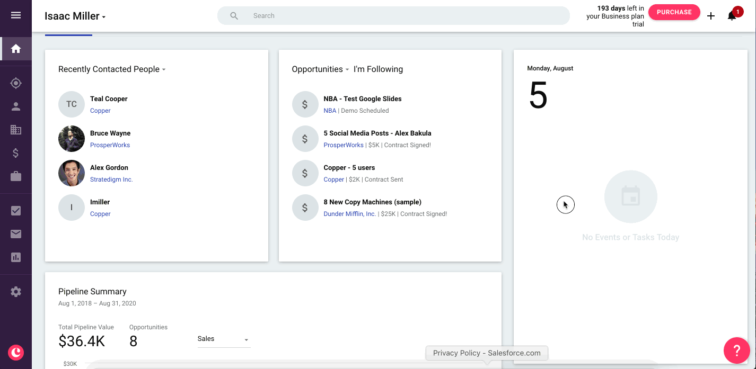Image resolution: width=756 pixels, height=369 pixels.
Task: Open Tasks checkmark icon in sidebar
Action: [16, 211]
